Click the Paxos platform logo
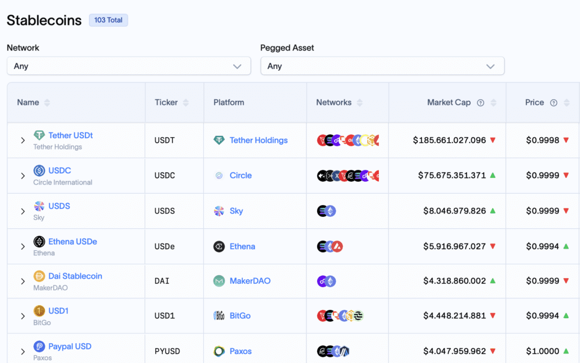This screenshot has height=363, width=580. point(219,351)
